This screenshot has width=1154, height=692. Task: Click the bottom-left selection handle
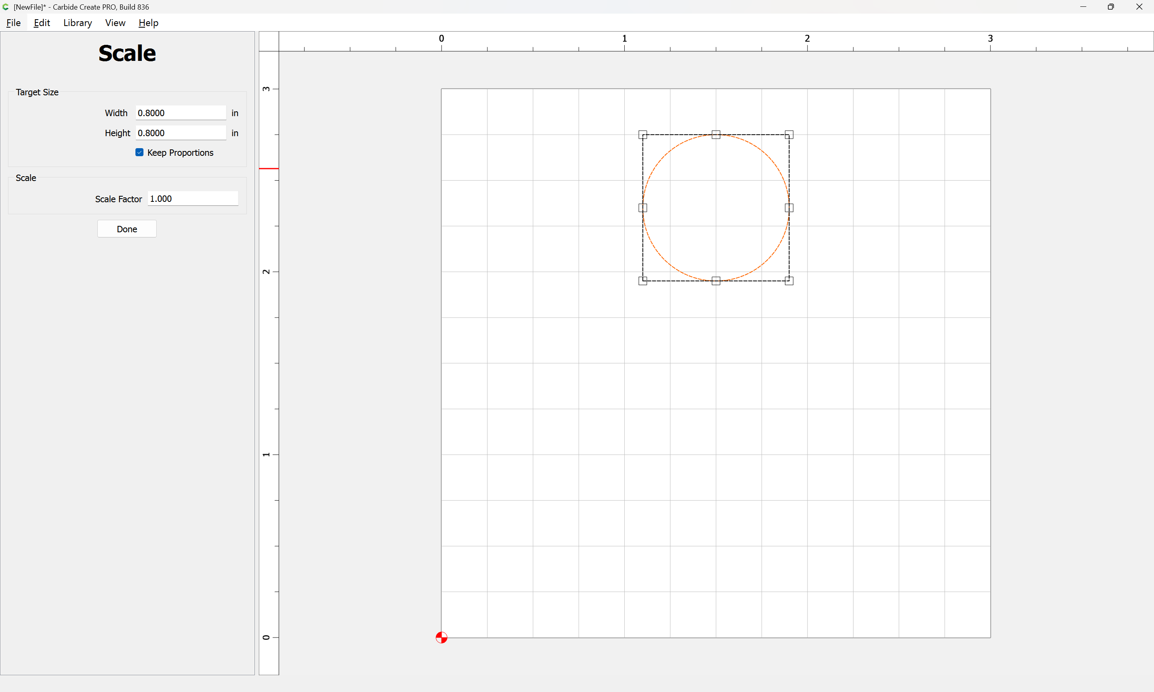coord(643,281)
